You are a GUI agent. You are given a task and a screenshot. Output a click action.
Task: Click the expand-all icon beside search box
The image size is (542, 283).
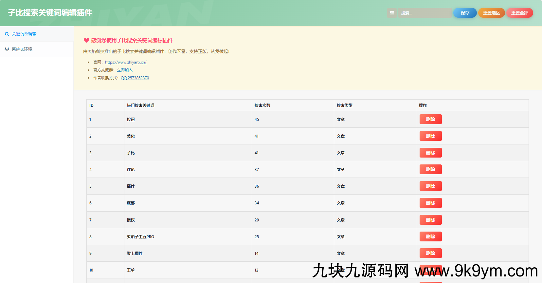[x=392, y=13]
